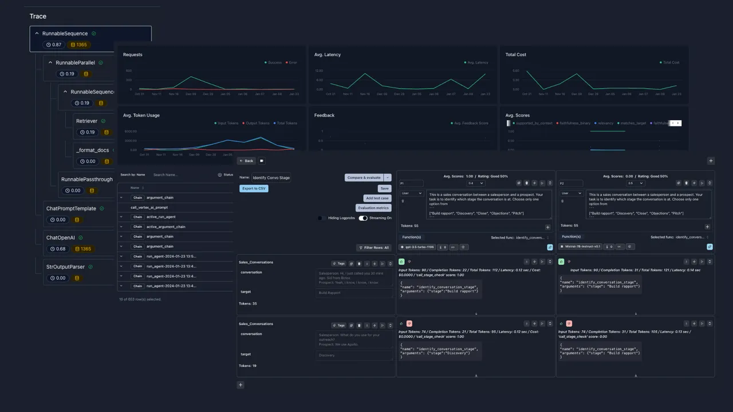Go back with the Back button
Viewport: 733px width, 412px height.
click(247, 161)
